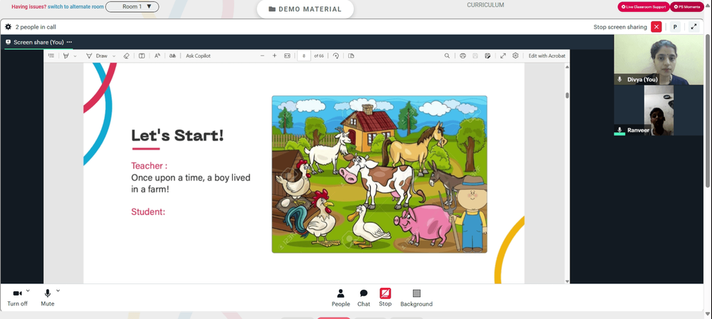Viewport: 712px width, 319px height.
Task: Click the Add text box icon
Action: (x=142, y=56)
